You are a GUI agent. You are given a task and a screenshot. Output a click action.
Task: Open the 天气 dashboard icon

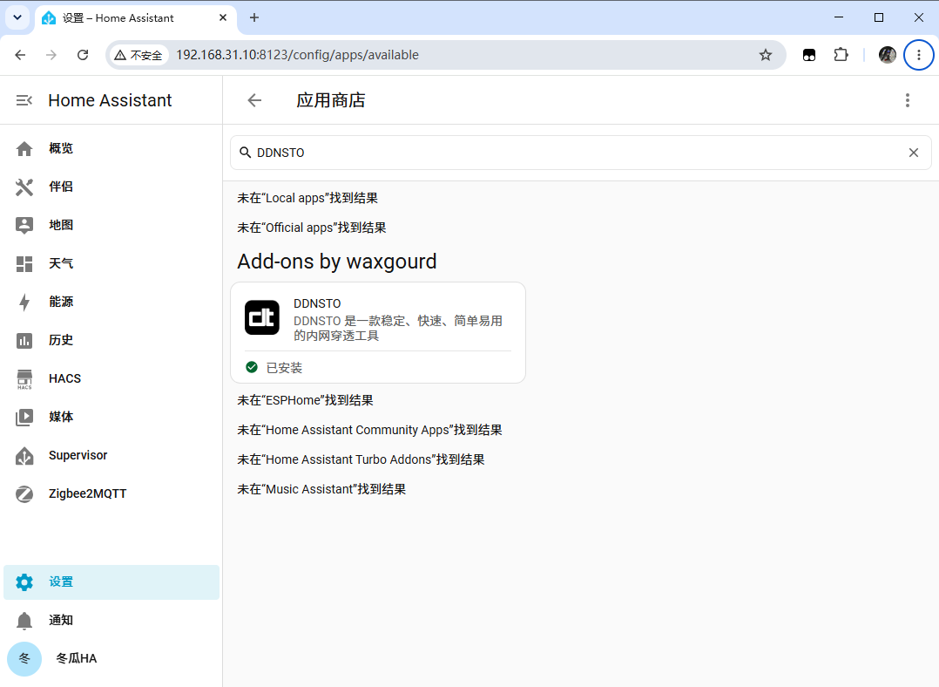24,264
